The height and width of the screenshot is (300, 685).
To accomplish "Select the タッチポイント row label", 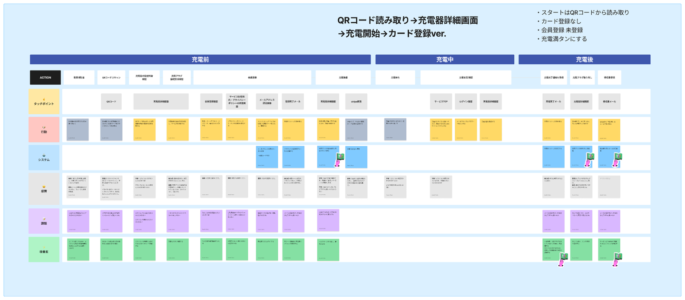I will click(x=44, y=101).
